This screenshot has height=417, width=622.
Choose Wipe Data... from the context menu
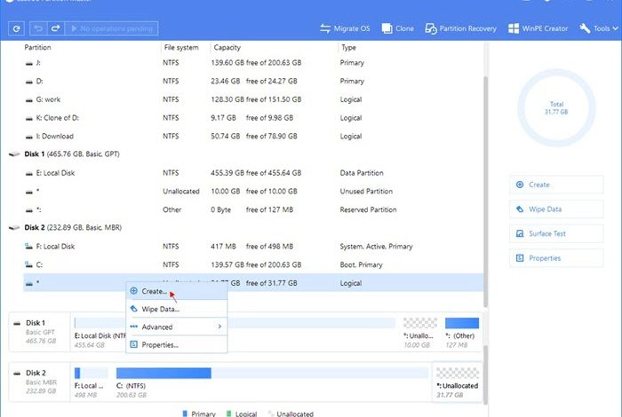coord(177,309)
